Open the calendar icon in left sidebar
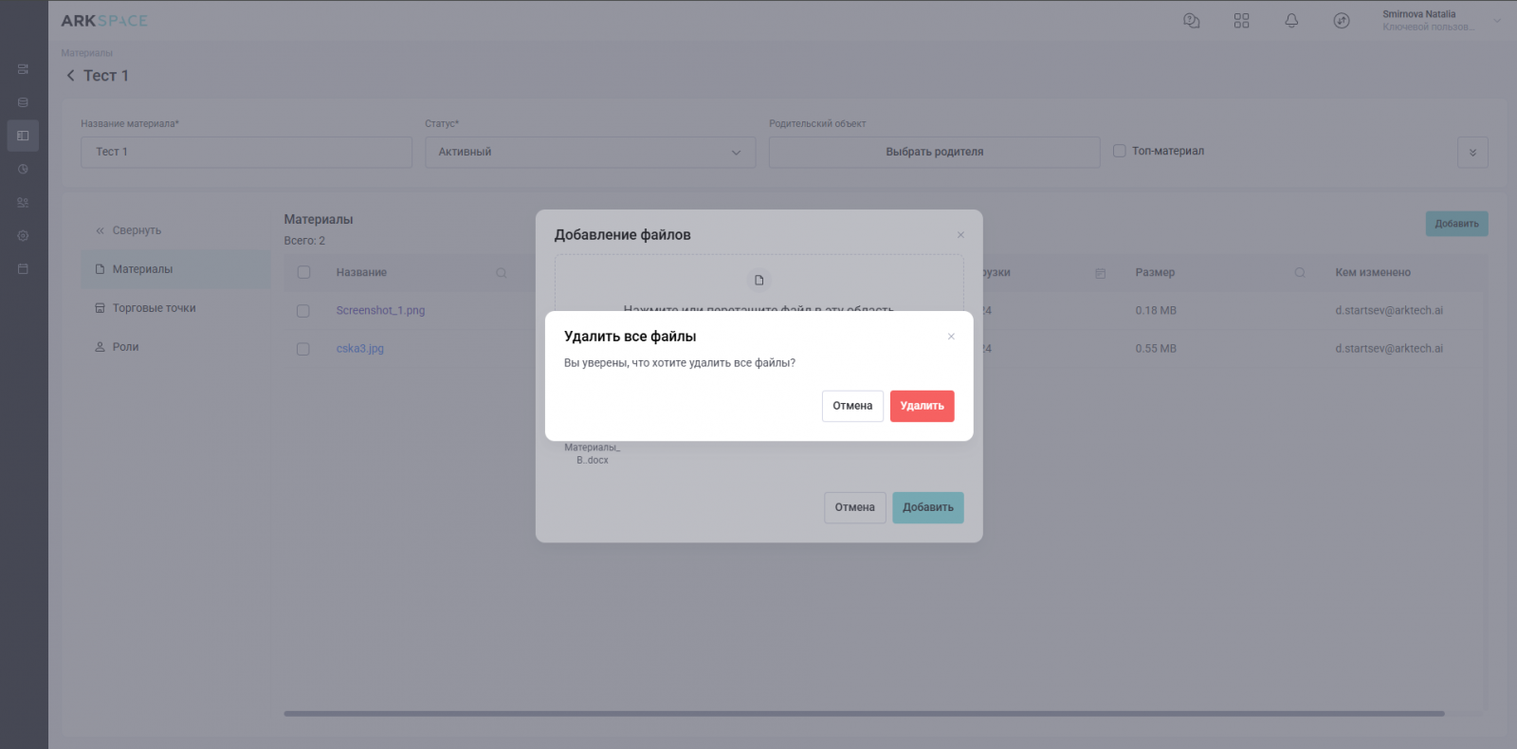This screenshot has height=749, width=1517. point(23,269)
